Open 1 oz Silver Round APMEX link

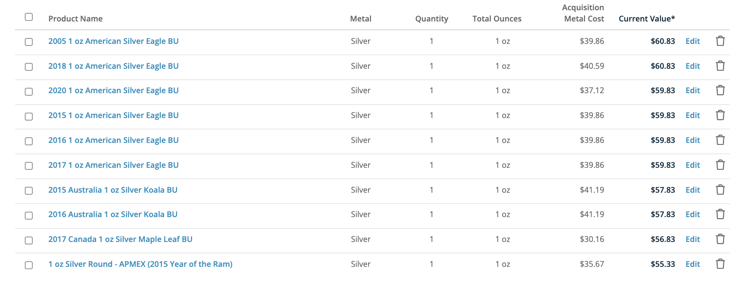tap(140, 264)
